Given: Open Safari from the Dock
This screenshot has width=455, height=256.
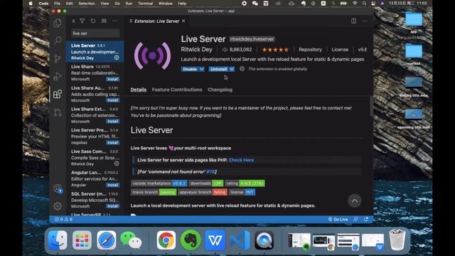Looking at the screenshot, I should click(107, 240).
